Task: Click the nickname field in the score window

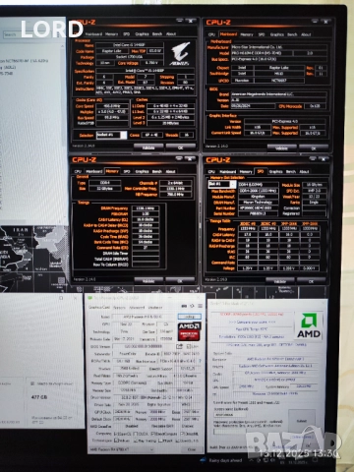Action: 230,415
